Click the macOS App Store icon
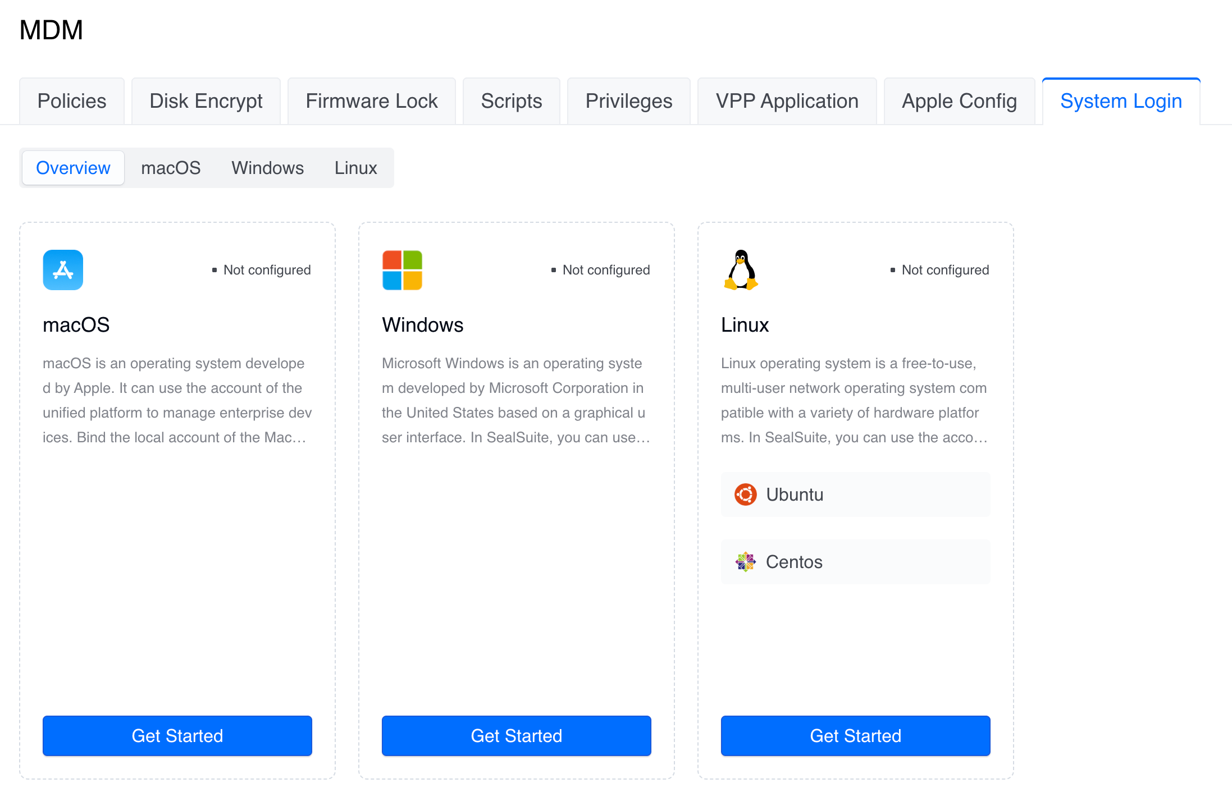 63,270
